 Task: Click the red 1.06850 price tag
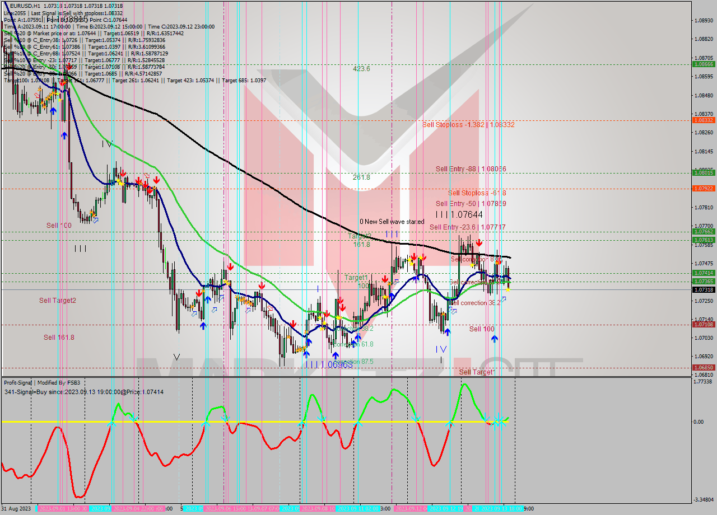point(704,368)
